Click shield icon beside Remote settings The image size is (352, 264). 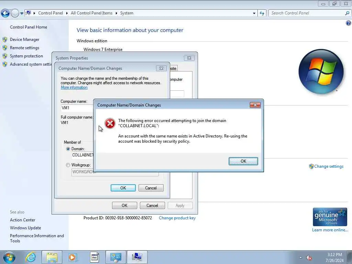click(5, 48)
